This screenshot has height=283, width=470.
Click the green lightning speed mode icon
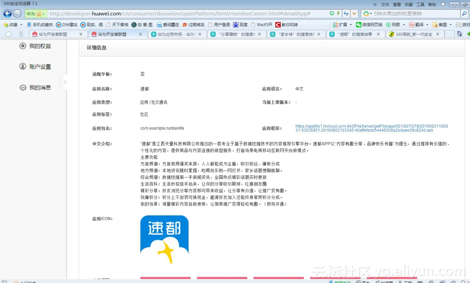[x=338, y=13]
